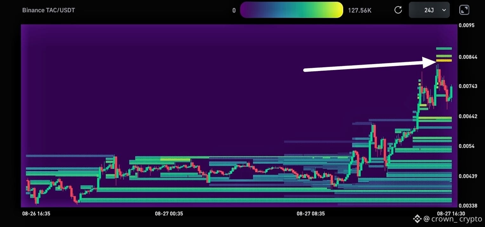Click the 0.0095 price axis label
The width and height of the screenshot is (485, 227).
[x=467, y=25]
